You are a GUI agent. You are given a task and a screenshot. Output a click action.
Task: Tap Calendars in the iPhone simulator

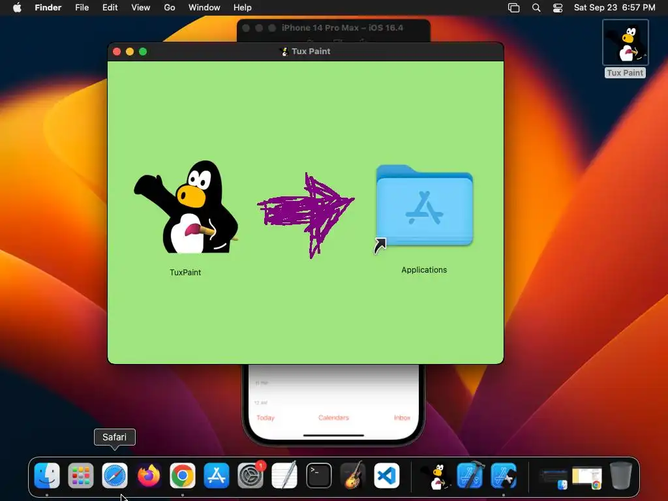tap(333, 417)
